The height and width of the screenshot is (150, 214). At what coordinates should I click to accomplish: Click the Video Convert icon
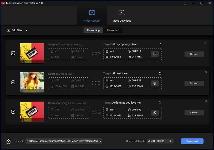[92, 13]
